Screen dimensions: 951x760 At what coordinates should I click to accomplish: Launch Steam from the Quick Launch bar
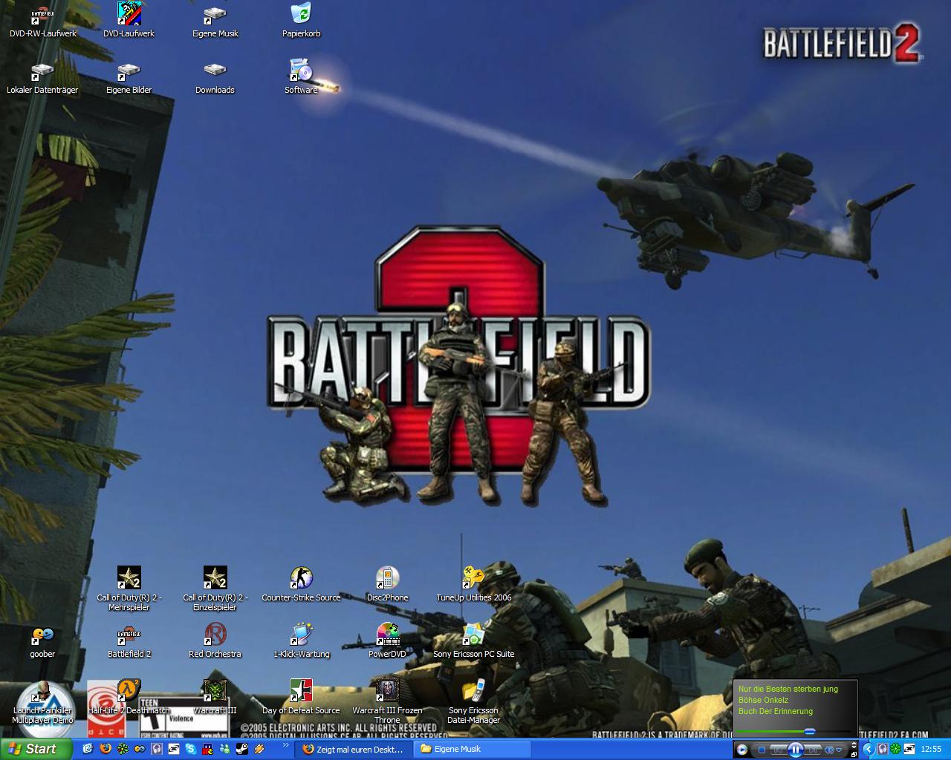(242, 749)
